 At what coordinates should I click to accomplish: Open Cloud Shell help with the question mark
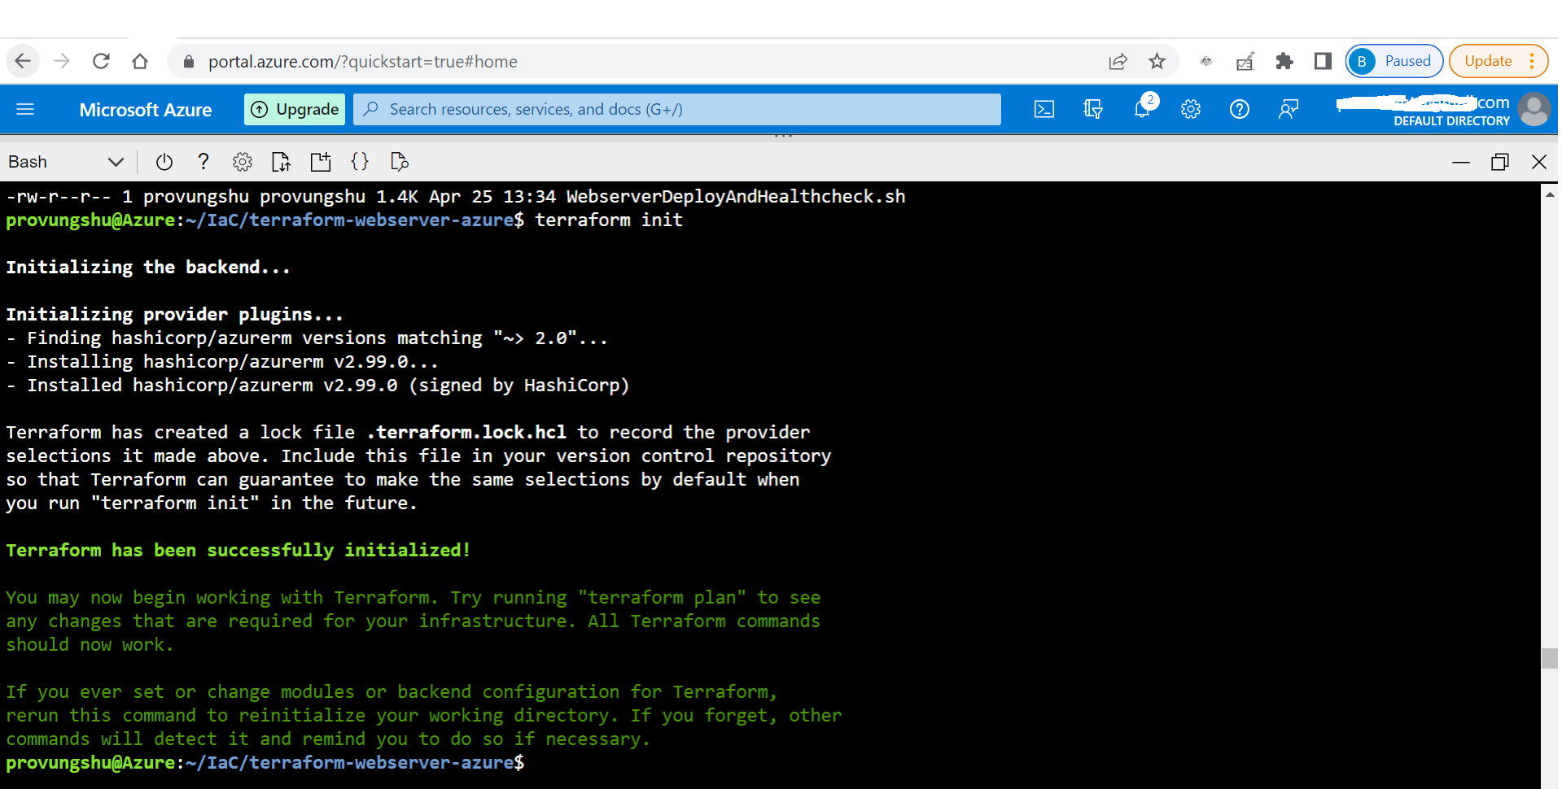coord(203,161)
